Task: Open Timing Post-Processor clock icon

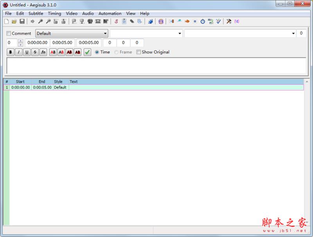Action: coord(203,21)
